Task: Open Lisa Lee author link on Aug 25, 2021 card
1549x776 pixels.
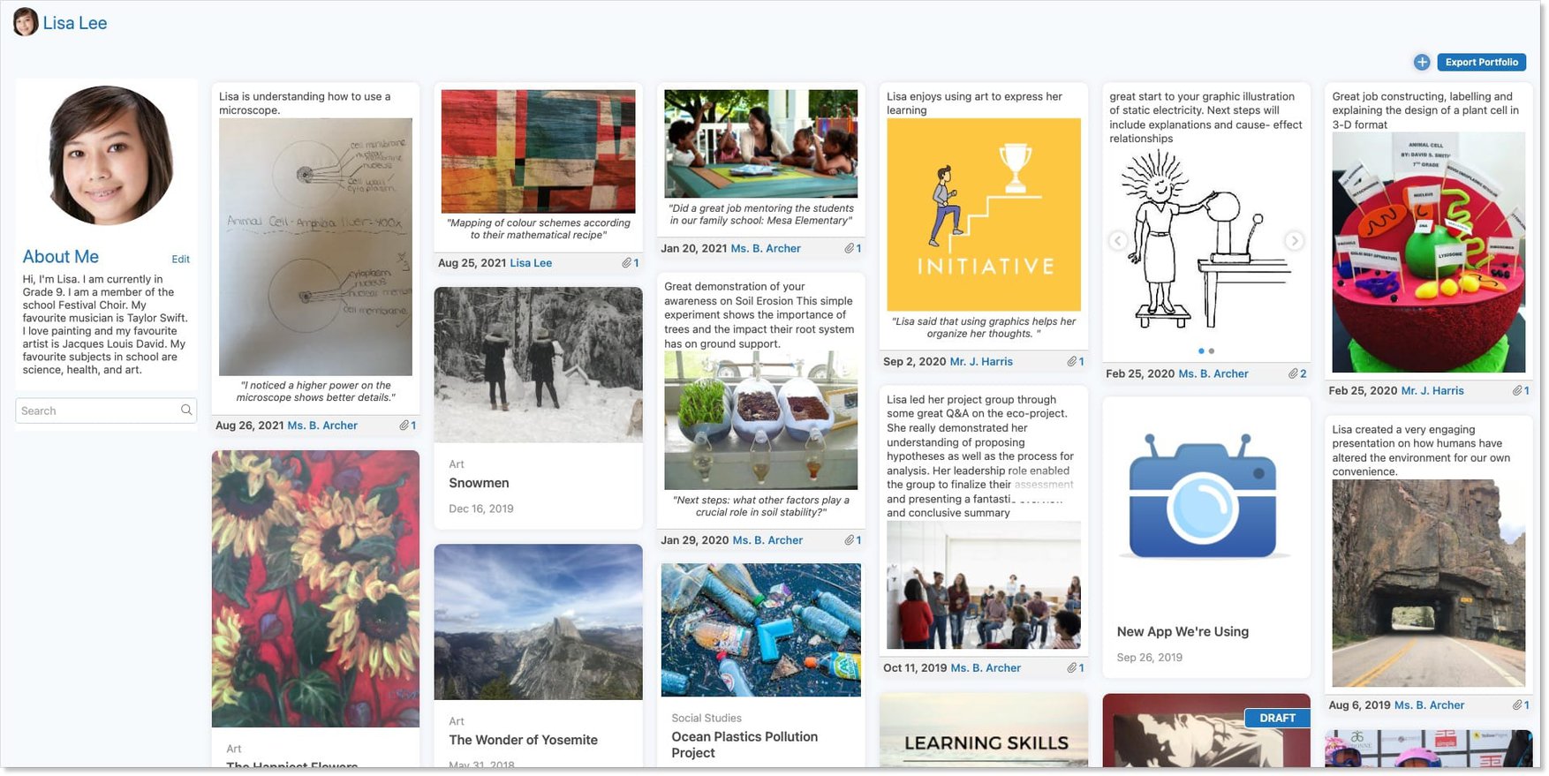Action: tap(531, 263)
